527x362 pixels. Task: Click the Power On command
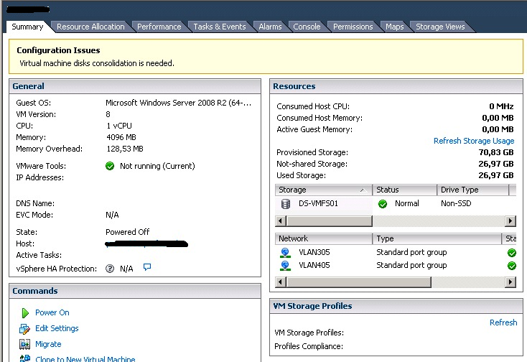pyautogui.click(x=52, y=312)
